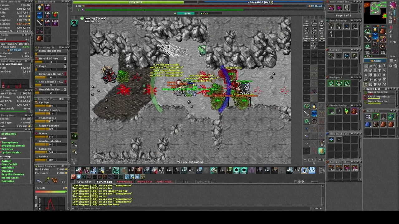399x224 pixels.
Task: Pick the item stack counted 56
Action: coord(354,56)
